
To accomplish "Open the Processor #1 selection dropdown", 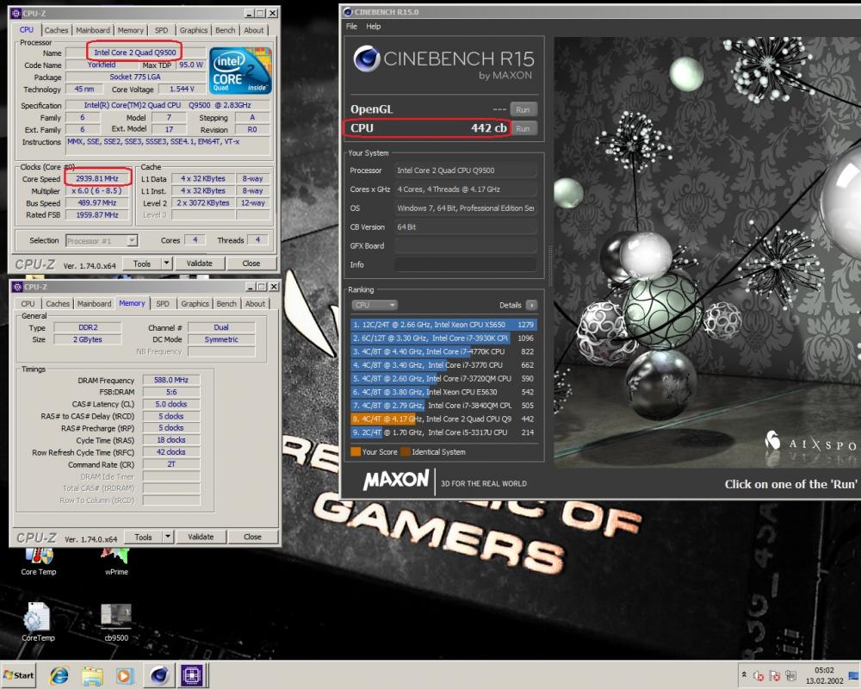I will coord(102,240).
